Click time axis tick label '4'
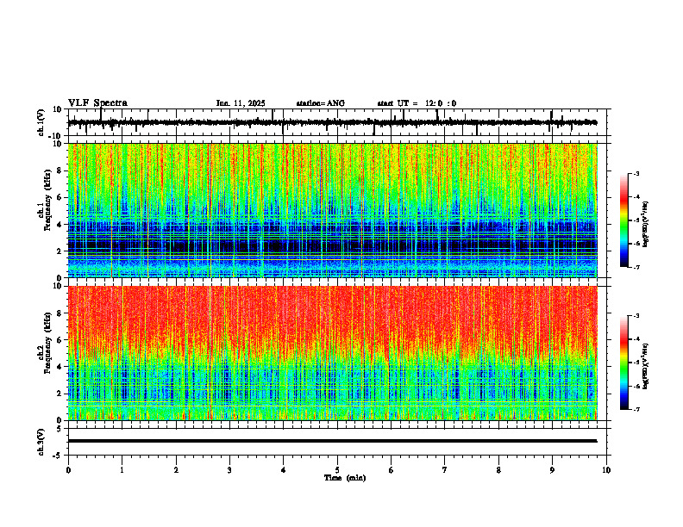 (x=284, y=470)
